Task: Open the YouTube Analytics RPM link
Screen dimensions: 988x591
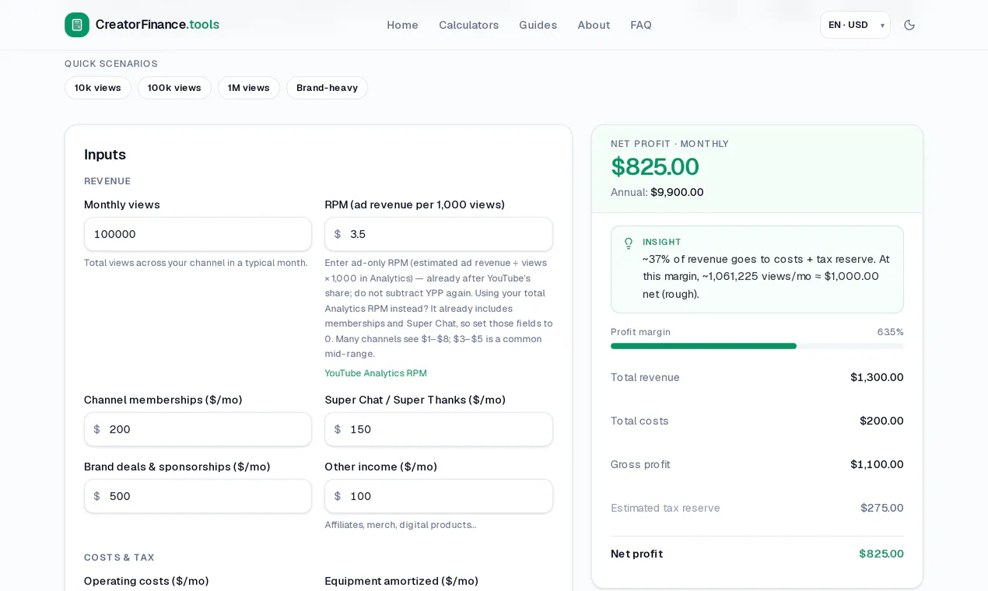Action: [376, 373]
